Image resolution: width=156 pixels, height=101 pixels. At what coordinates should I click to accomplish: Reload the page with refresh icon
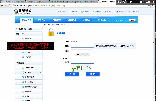9,5
